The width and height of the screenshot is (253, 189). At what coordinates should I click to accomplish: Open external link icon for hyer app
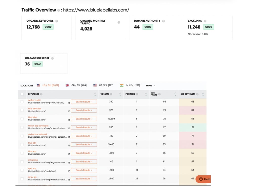coord(69,171)
